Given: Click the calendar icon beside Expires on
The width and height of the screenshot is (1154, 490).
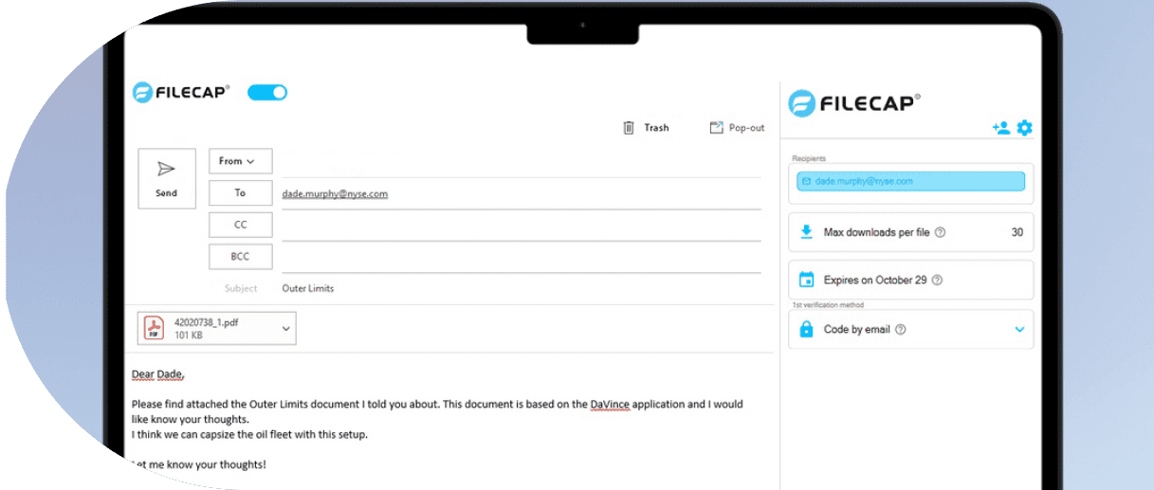Looking at the screenshot, I should point(807,280).
